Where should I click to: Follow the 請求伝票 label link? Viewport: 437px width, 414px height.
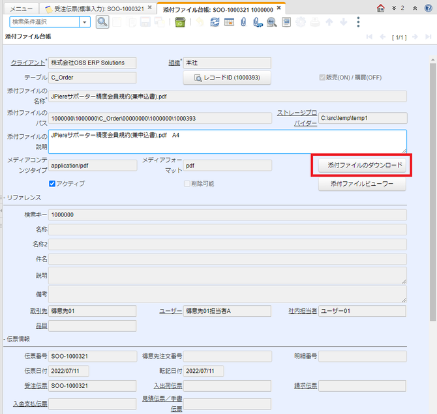(x=306, y=386)
